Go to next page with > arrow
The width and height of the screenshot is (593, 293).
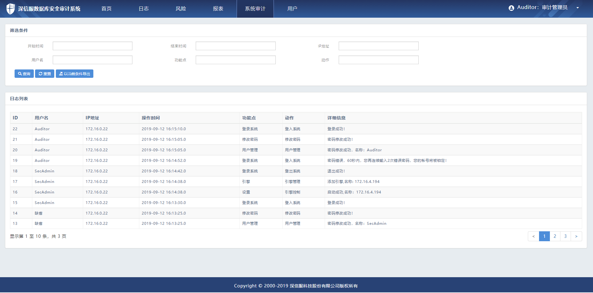(576, 236)
